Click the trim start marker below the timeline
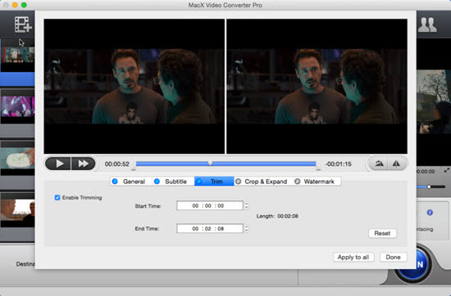Screen dimensions: 451x296 tap(134, 169)
